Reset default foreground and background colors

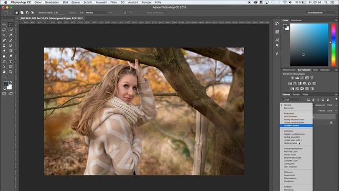point(4,89)
